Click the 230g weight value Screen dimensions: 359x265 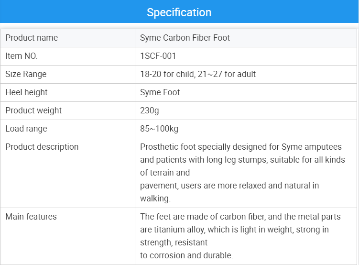pyautogui.click(x=149, y=110)
